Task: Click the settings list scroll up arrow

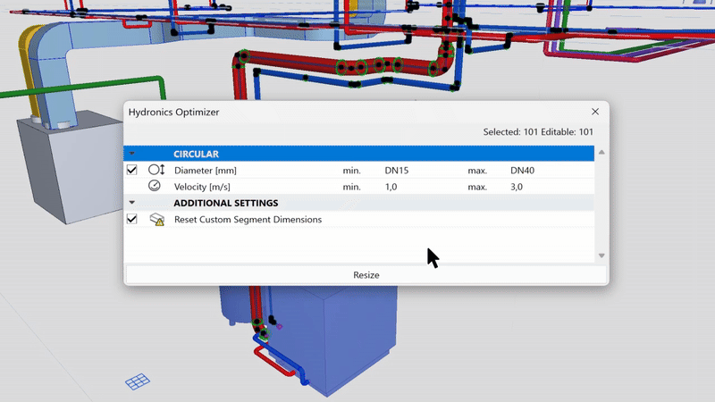Action: 601,153
